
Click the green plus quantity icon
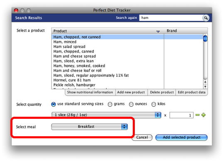(203, 115)
